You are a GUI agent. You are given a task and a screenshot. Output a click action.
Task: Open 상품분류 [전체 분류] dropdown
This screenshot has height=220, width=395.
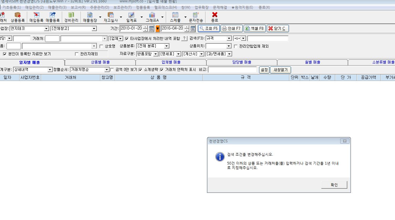pos(167,46)
